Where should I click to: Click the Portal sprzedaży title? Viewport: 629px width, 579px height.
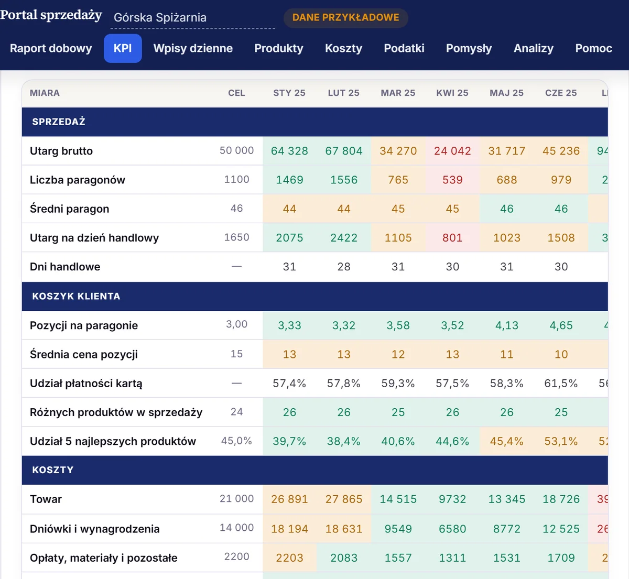point(51,15)
